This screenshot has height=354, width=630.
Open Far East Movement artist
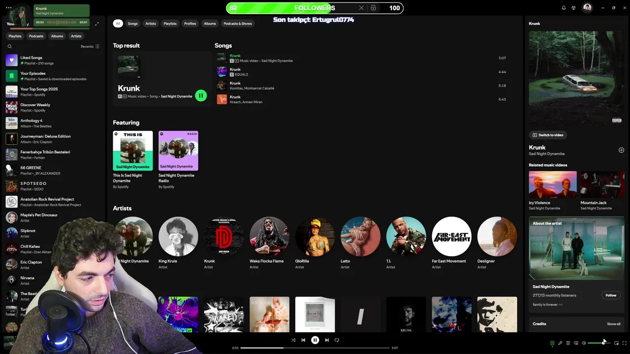pos(451,243)
